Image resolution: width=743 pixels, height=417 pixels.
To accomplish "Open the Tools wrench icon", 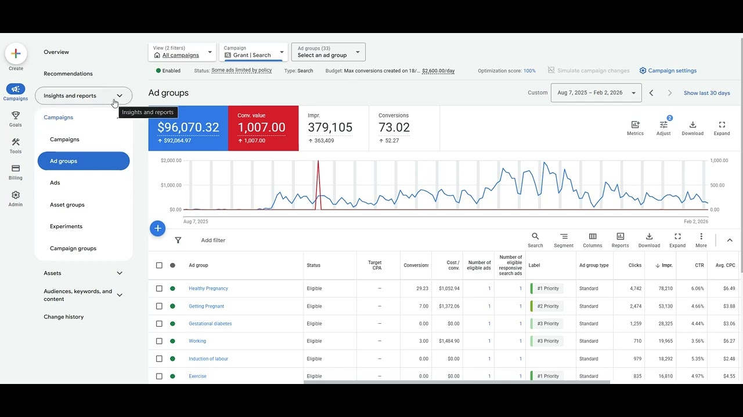I will coord(16,142).
